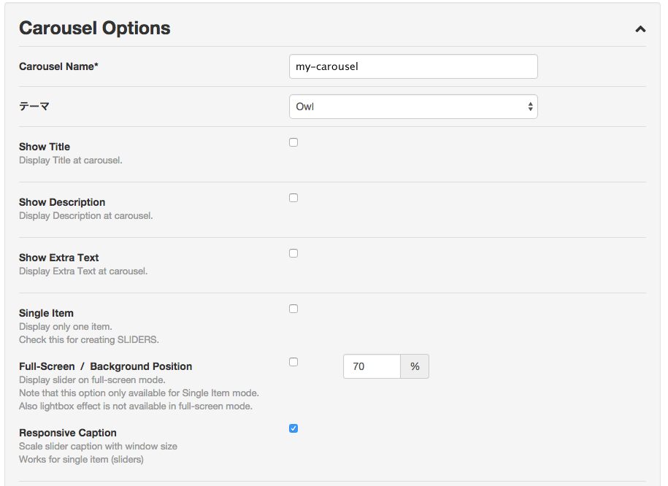Image resolution: width=668 pixels, height=486 pixels.
Task: Click the Carousel Options heading
Action: (x=95, y=28)
